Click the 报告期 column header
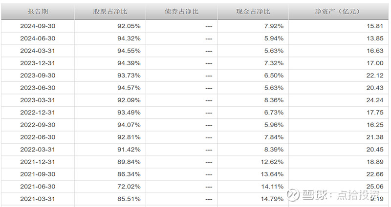The width and height of the screenshot is (391, 207). [x=38, y=10]
